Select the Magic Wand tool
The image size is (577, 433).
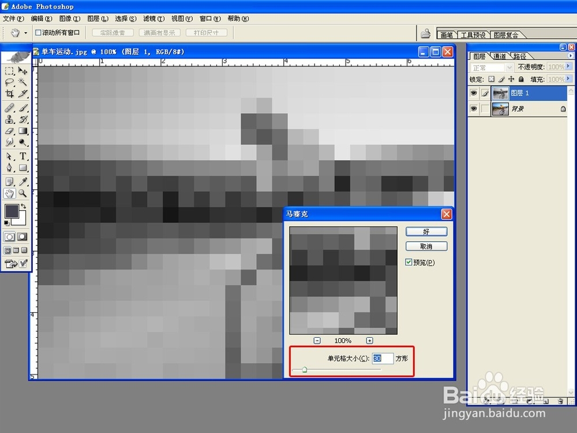tap(23, 82)
